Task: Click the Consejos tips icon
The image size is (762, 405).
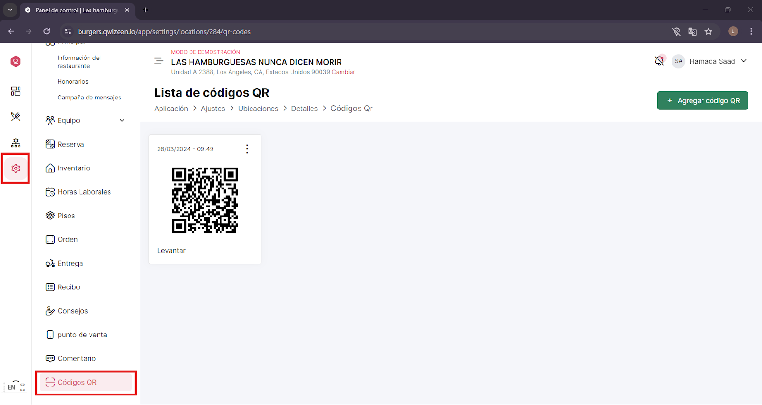Action: point(50,311)
